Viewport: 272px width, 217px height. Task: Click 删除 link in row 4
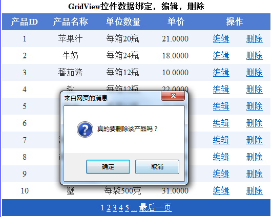[x=254, y=90]
